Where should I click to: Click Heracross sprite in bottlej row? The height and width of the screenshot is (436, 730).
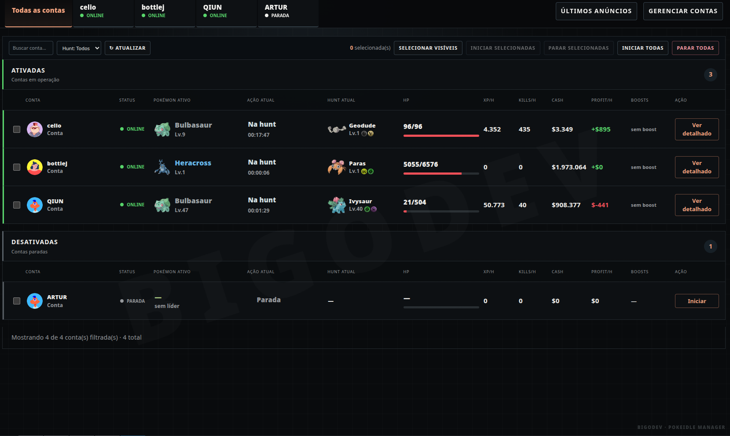(162, 167)
